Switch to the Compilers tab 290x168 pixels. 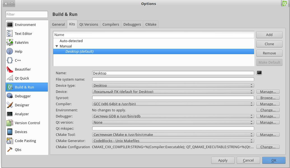[x=111, y=24]
